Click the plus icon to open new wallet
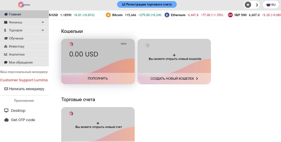The width and height of the screenshot is (281, 142). coord(174,55)
